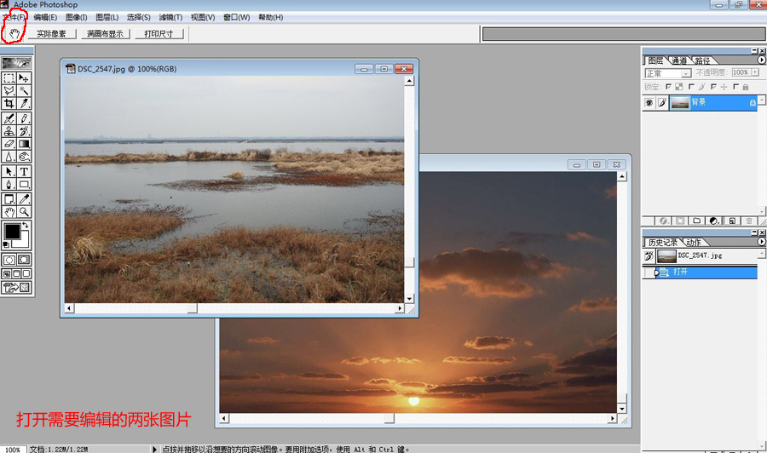Toggle lock image pixels checkbox

[691, 87]
